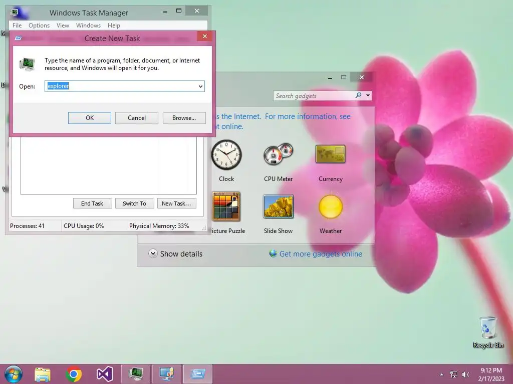Click the taskbar clock showing 9:12 PM

pyautogui.click(x=491, y=374)
